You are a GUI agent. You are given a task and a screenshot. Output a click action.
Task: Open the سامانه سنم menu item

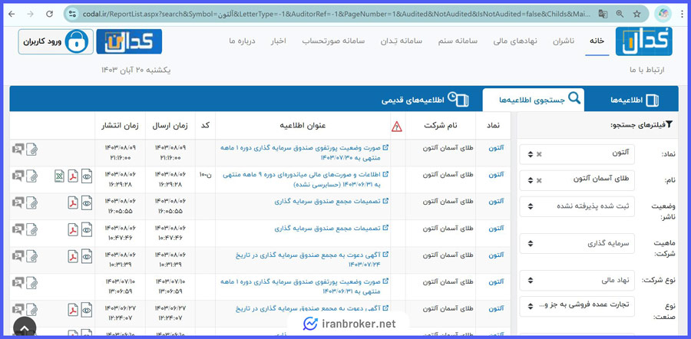point(458,41)
